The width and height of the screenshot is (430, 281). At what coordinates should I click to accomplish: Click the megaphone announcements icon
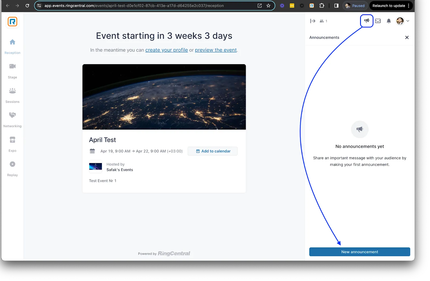(x=367, y=21)
